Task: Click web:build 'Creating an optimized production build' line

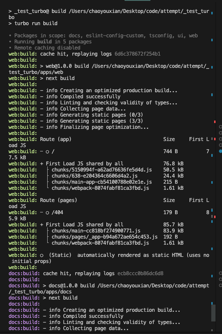Action: [93, 90]
